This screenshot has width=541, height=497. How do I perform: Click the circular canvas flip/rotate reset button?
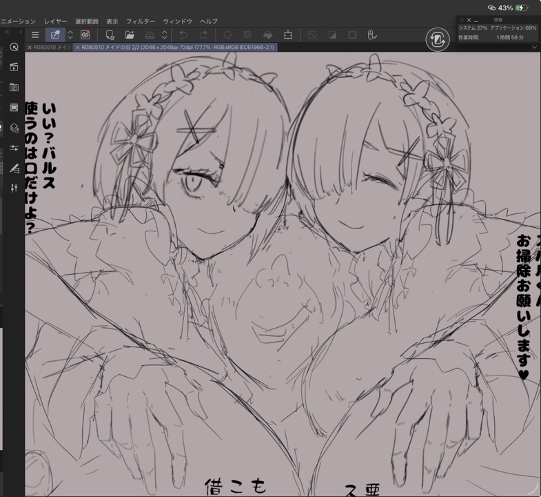coord(438,40)
